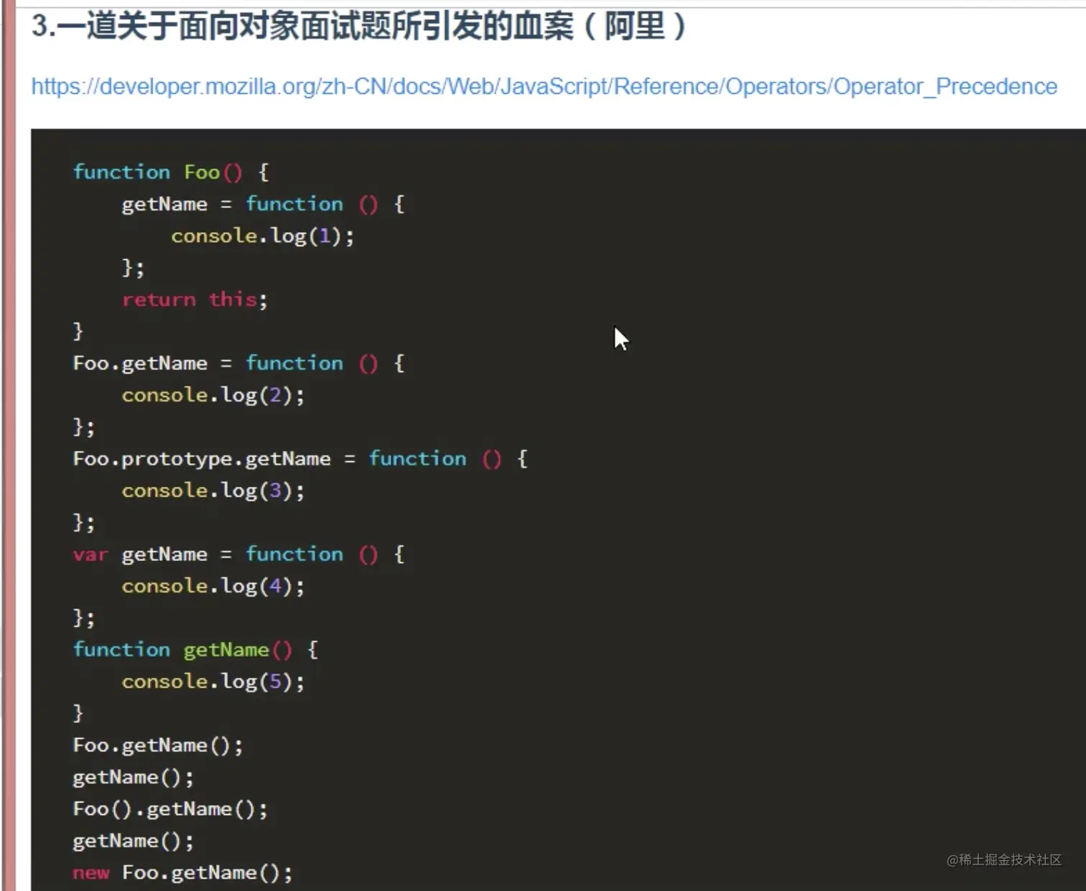1086x891 pixels.
Task: Select the 'function Foo()' declaration line
Action: 169,172
